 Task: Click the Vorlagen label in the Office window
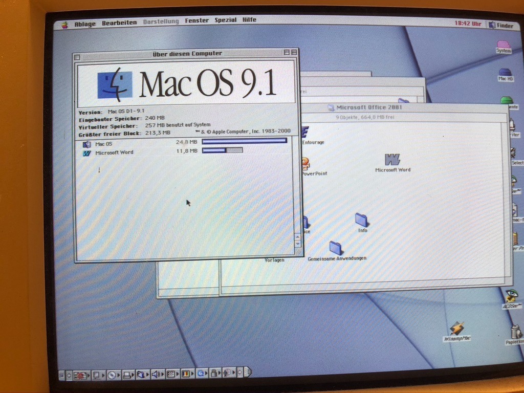click(x=274, y=260)
